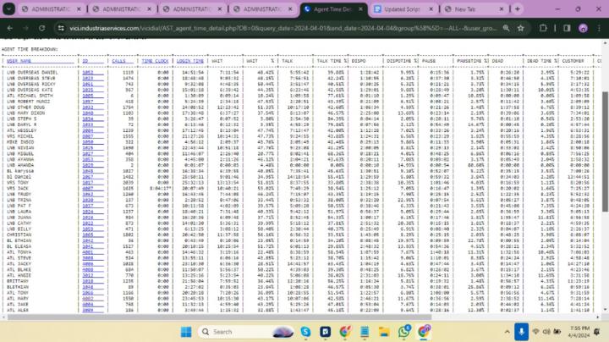Close the Agent Time Detail tab
Image resolution: width=609 pixels, height=342 pixels.
coord(362,8)
